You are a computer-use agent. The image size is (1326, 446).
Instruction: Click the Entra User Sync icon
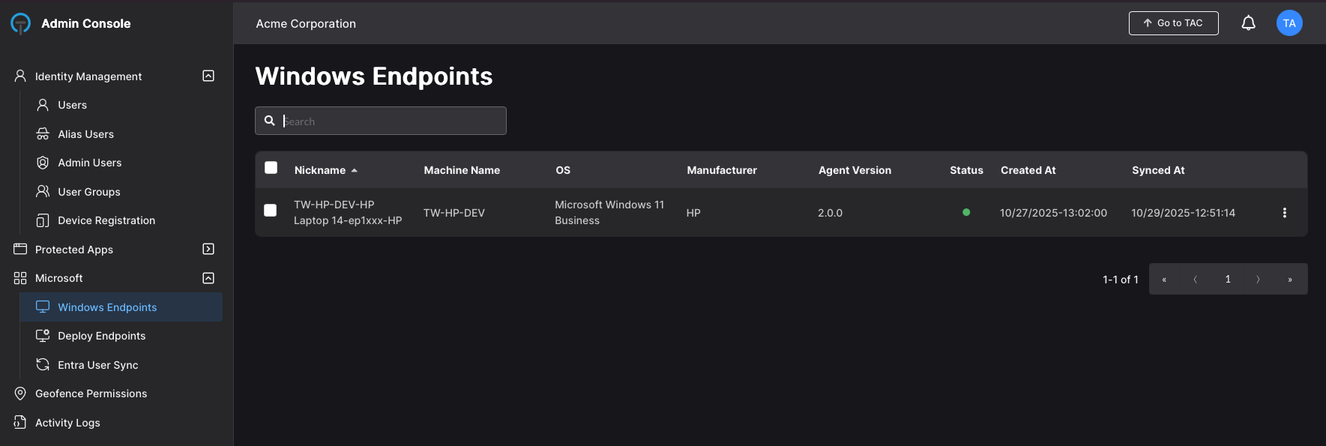[x=43, y=365]
